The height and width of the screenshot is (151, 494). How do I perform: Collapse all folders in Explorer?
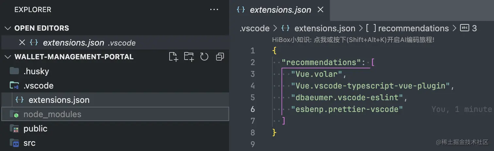pos(220,57)
